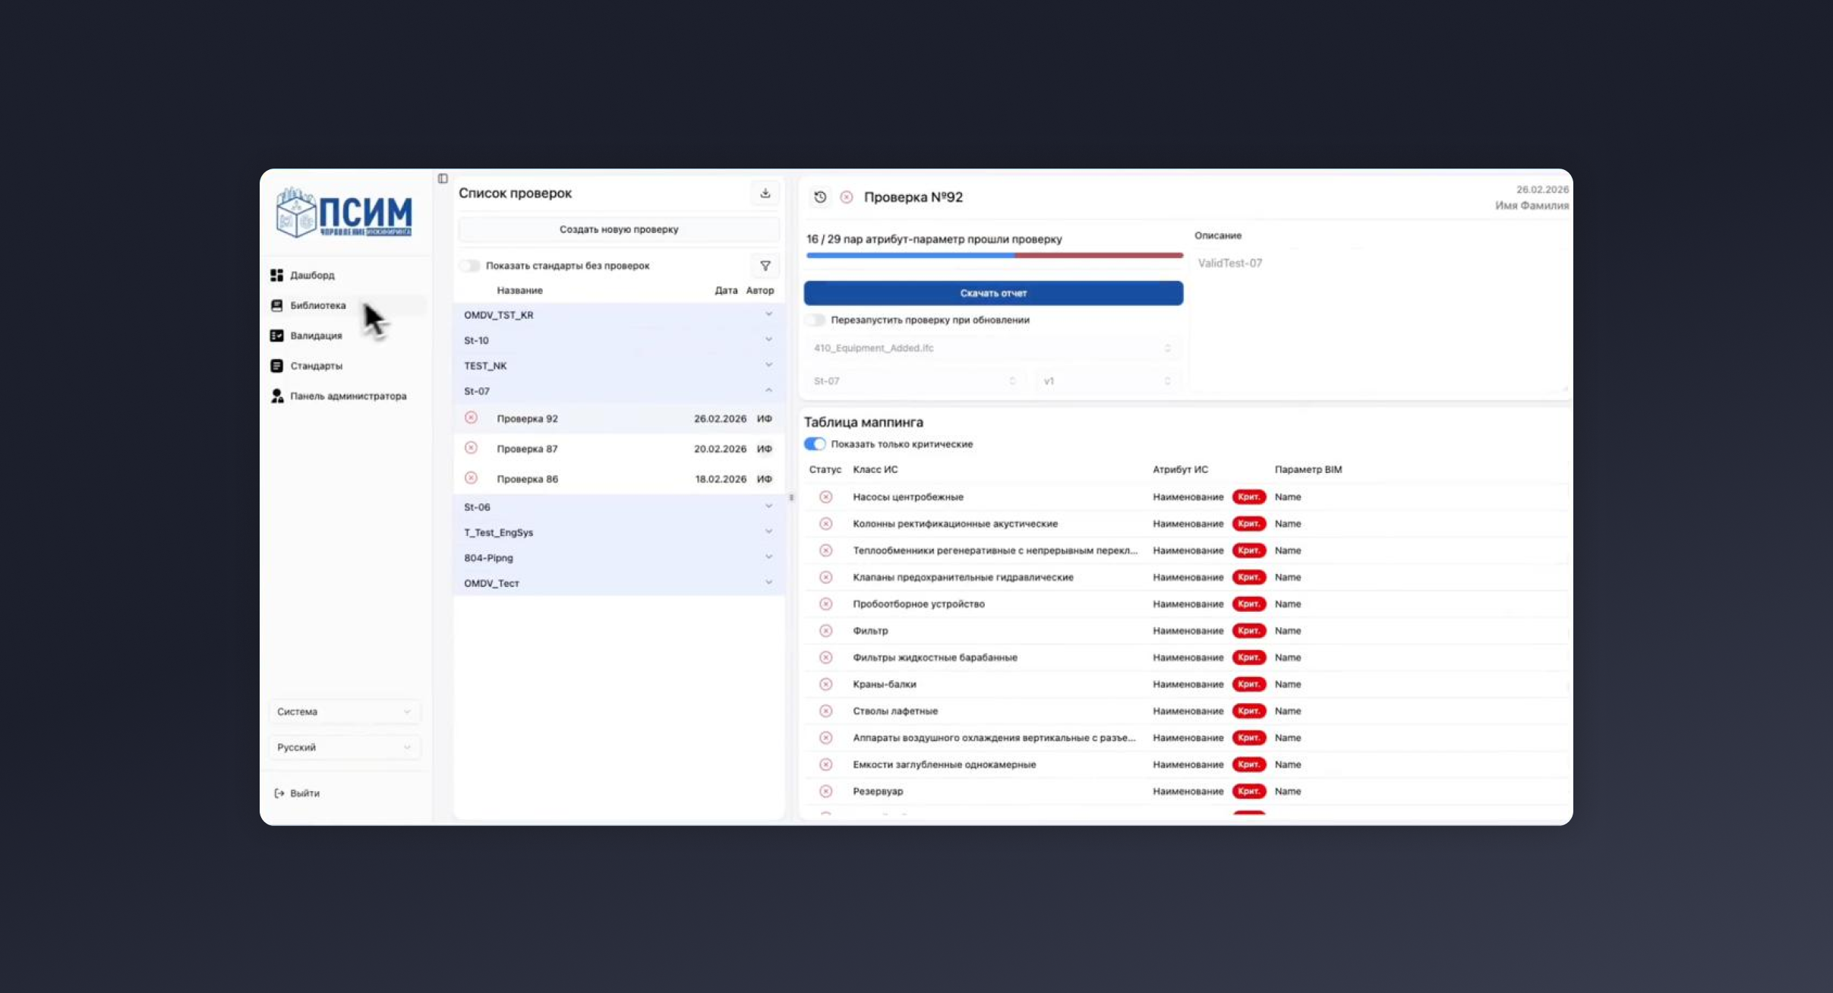
Task: Disable Показать только критические toggle
Action: [815, 444]
